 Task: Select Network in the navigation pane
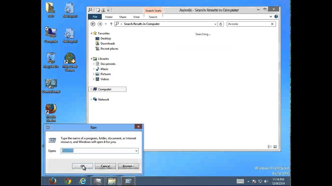[x=103, y=99]
